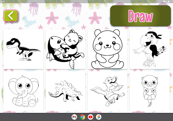173x121 pixels.
Task: Choose the otter coloring page
Action: tap(150, 91)
